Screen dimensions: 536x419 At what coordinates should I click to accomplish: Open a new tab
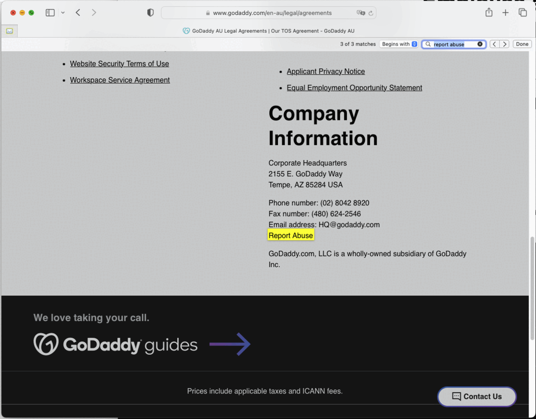[505, 13]
